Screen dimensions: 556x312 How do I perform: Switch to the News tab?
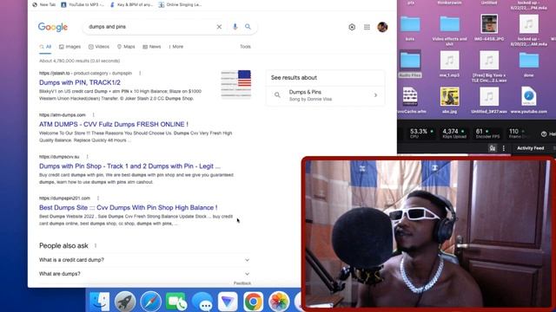coord(152,47)
